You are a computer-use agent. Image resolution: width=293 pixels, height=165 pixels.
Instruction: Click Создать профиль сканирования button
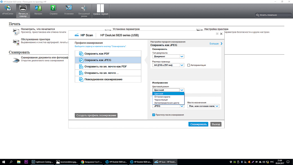[96, 115]
